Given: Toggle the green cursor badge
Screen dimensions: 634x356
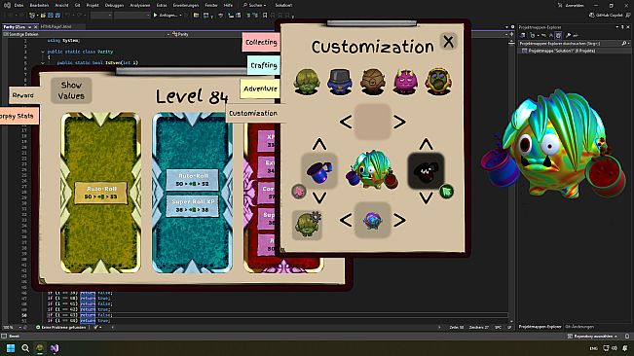Looking at the screenshot, I should [x=446, y=192].
